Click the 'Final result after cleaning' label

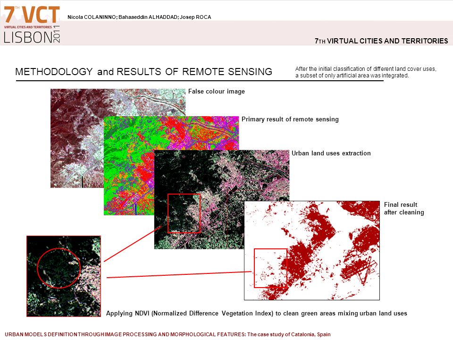[x=404, y=208]
